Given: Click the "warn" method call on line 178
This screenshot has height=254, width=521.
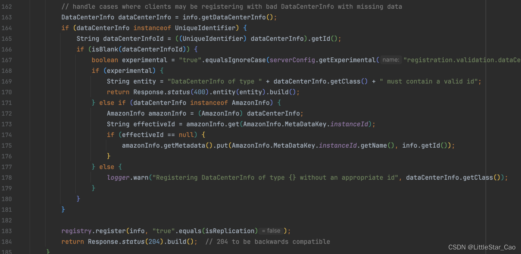Looking at the screenshot, I should point(141,178).
